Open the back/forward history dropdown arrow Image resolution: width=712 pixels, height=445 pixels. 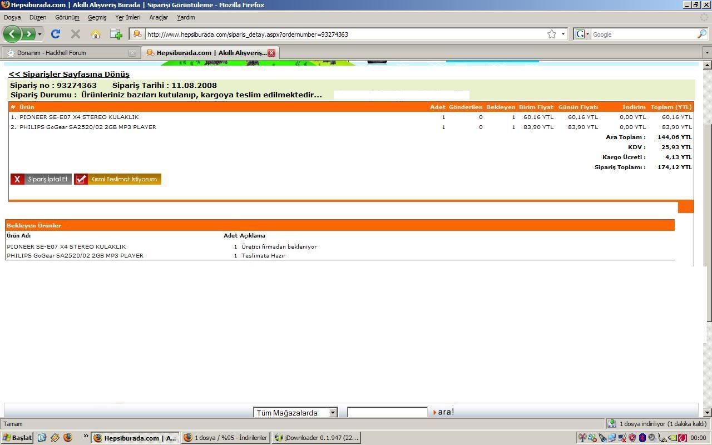[39, 34]
